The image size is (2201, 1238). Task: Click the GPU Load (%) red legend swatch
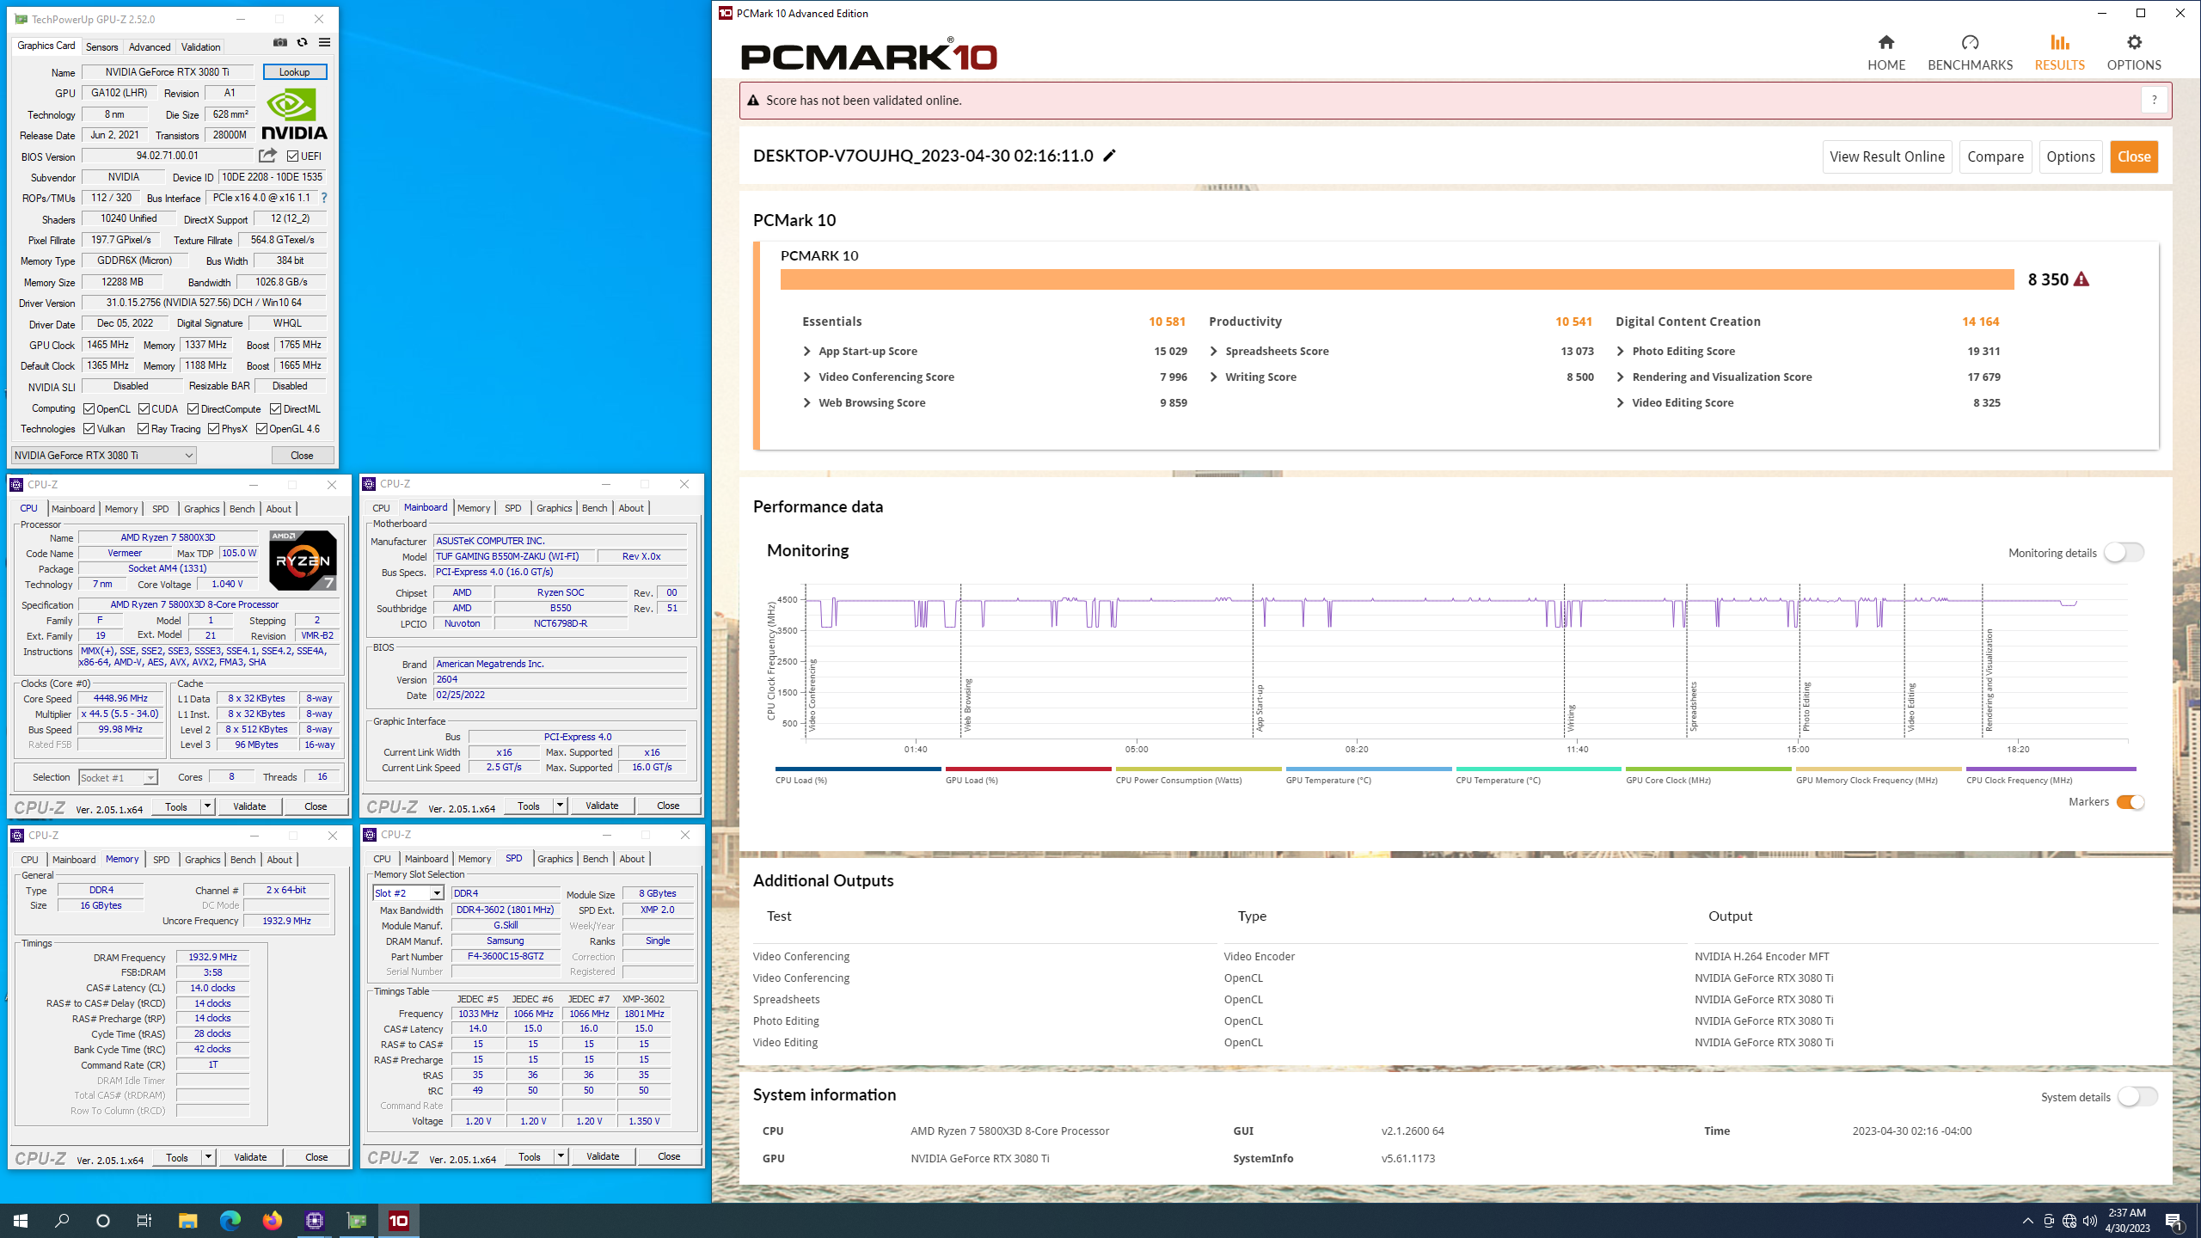pyautogui.click(x=1028, y=769)
